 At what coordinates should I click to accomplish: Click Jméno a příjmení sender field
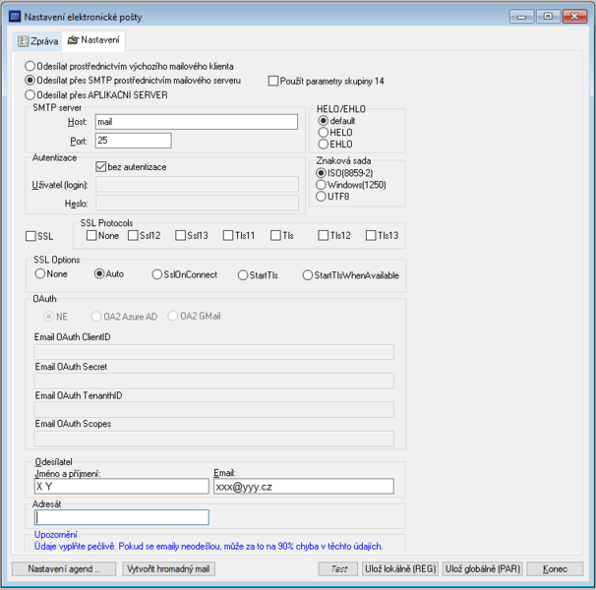[122, 486]
